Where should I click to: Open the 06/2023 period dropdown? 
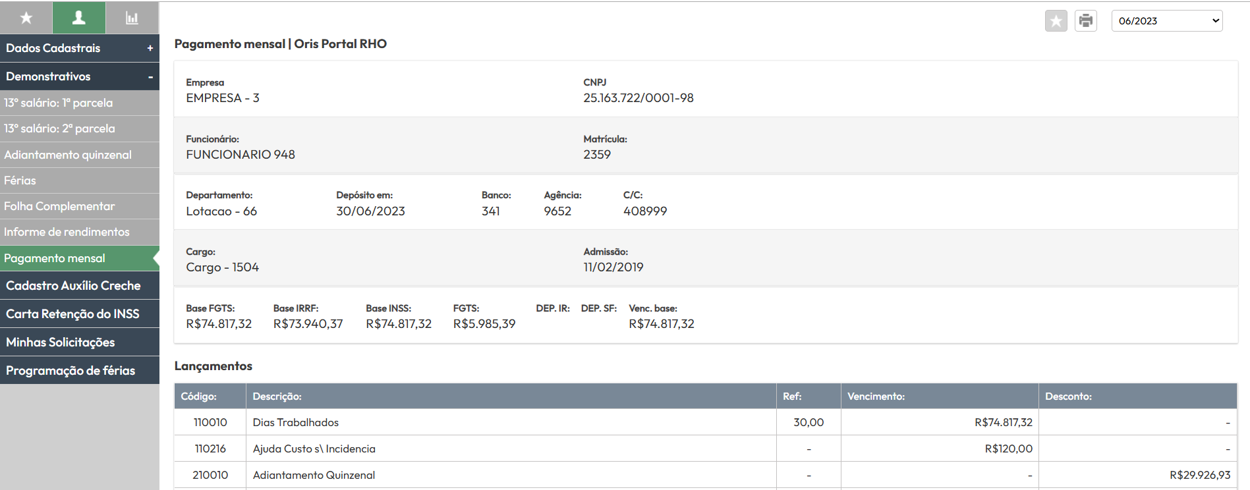(1167, 20)
